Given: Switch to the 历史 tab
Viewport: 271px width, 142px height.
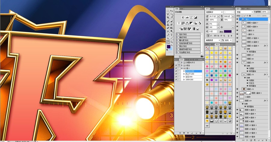Looking at the screenshot, I should (x=177, y=60).
